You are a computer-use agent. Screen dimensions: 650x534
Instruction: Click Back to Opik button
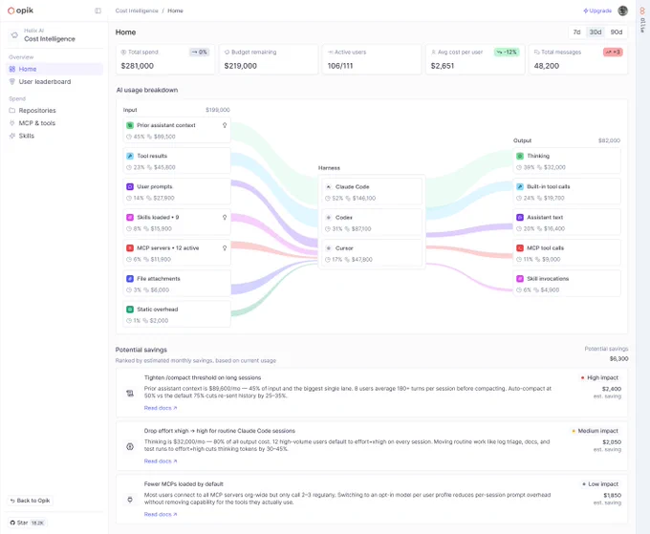(x=31, y=501)
